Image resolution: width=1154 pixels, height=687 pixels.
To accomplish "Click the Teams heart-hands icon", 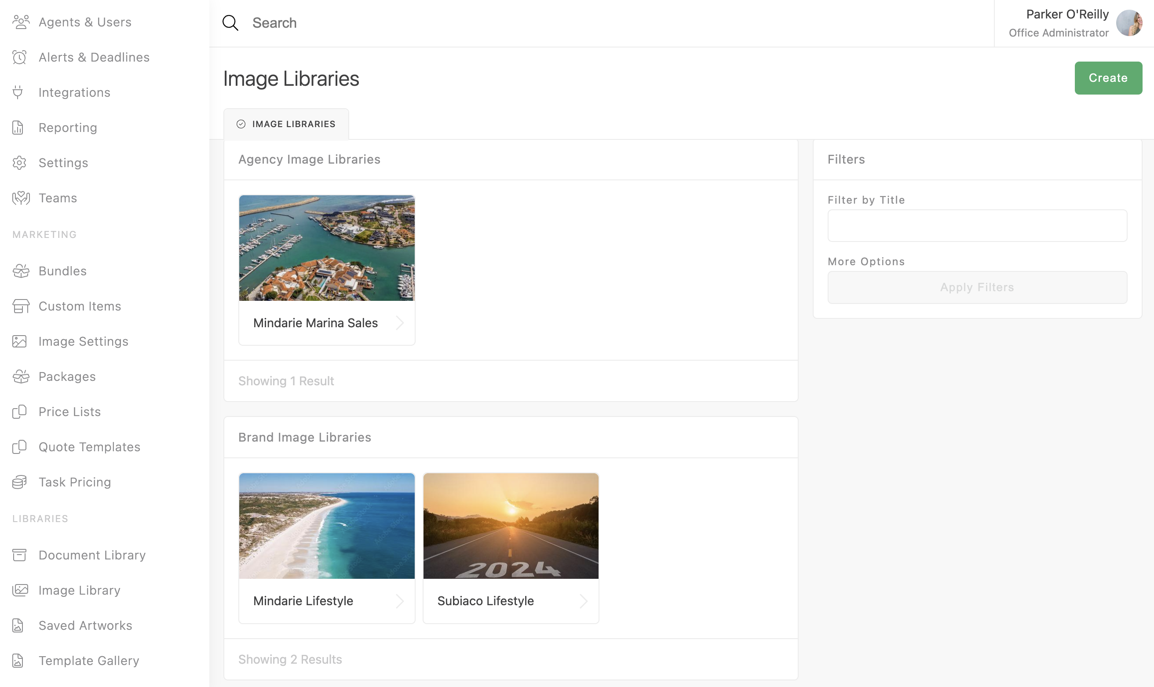I will 20,198.
